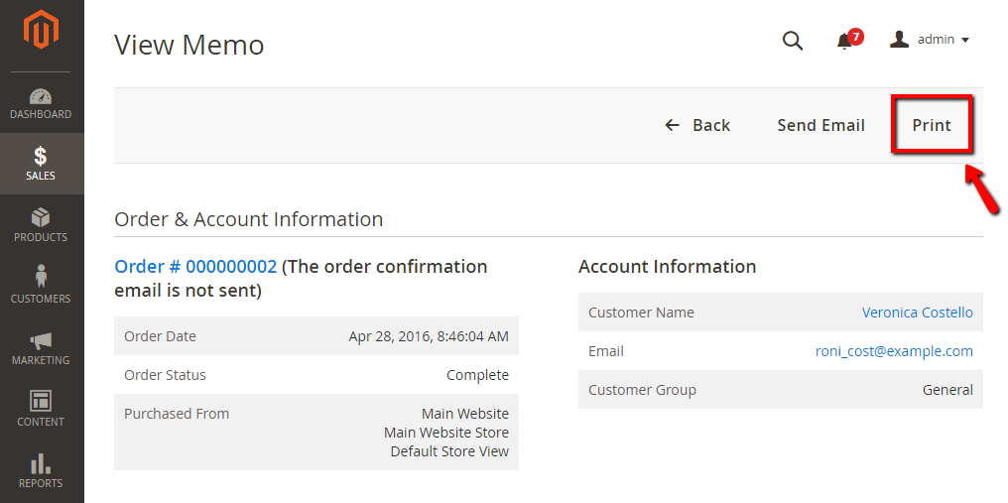Viewport: 1008px width, 503px height.
Task: Click the Send Email button
Action: click(820, 125)
